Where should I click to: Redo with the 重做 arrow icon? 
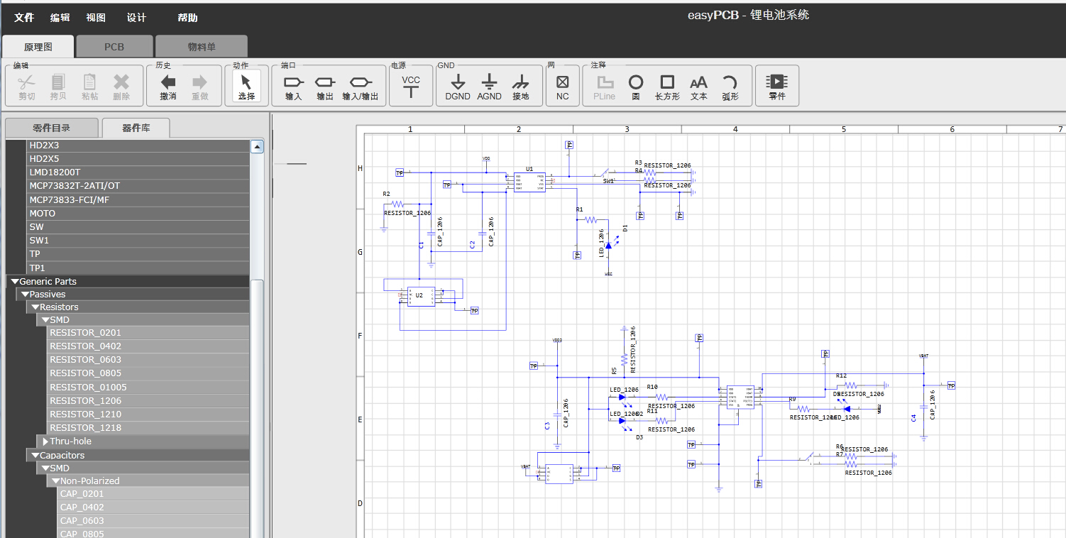(x=199, y=82)
